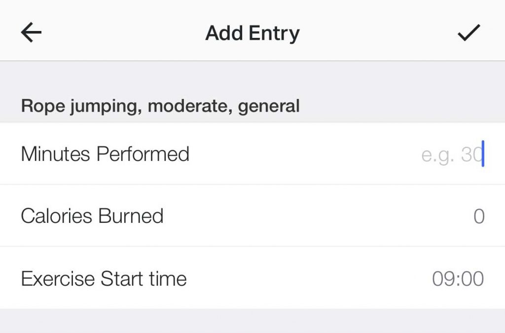The image size is (505, 333).
Task: Confirm the entry with the checkmark icon
Action: [468, 33]
